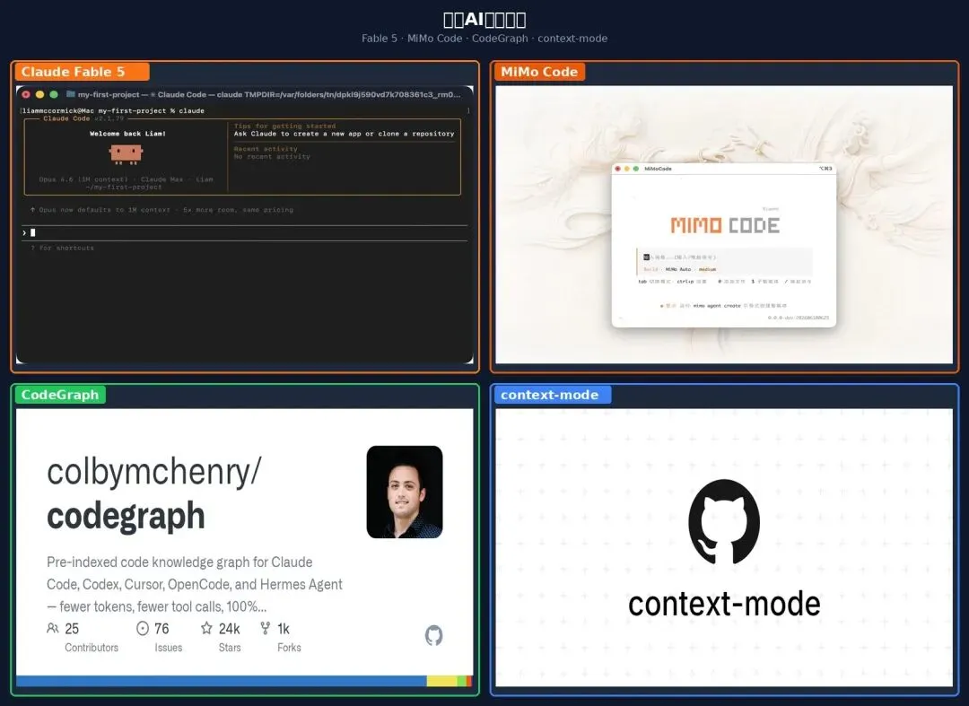Screen dimensions: 969x706
Task: Click the folder icon in the Claude Code terminal title bar
Action: [x=71, y=94]
